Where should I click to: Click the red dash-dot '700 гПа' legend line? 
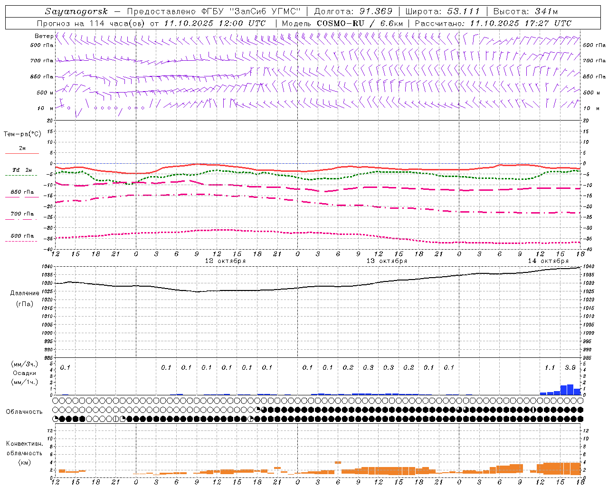coord(21,219)
